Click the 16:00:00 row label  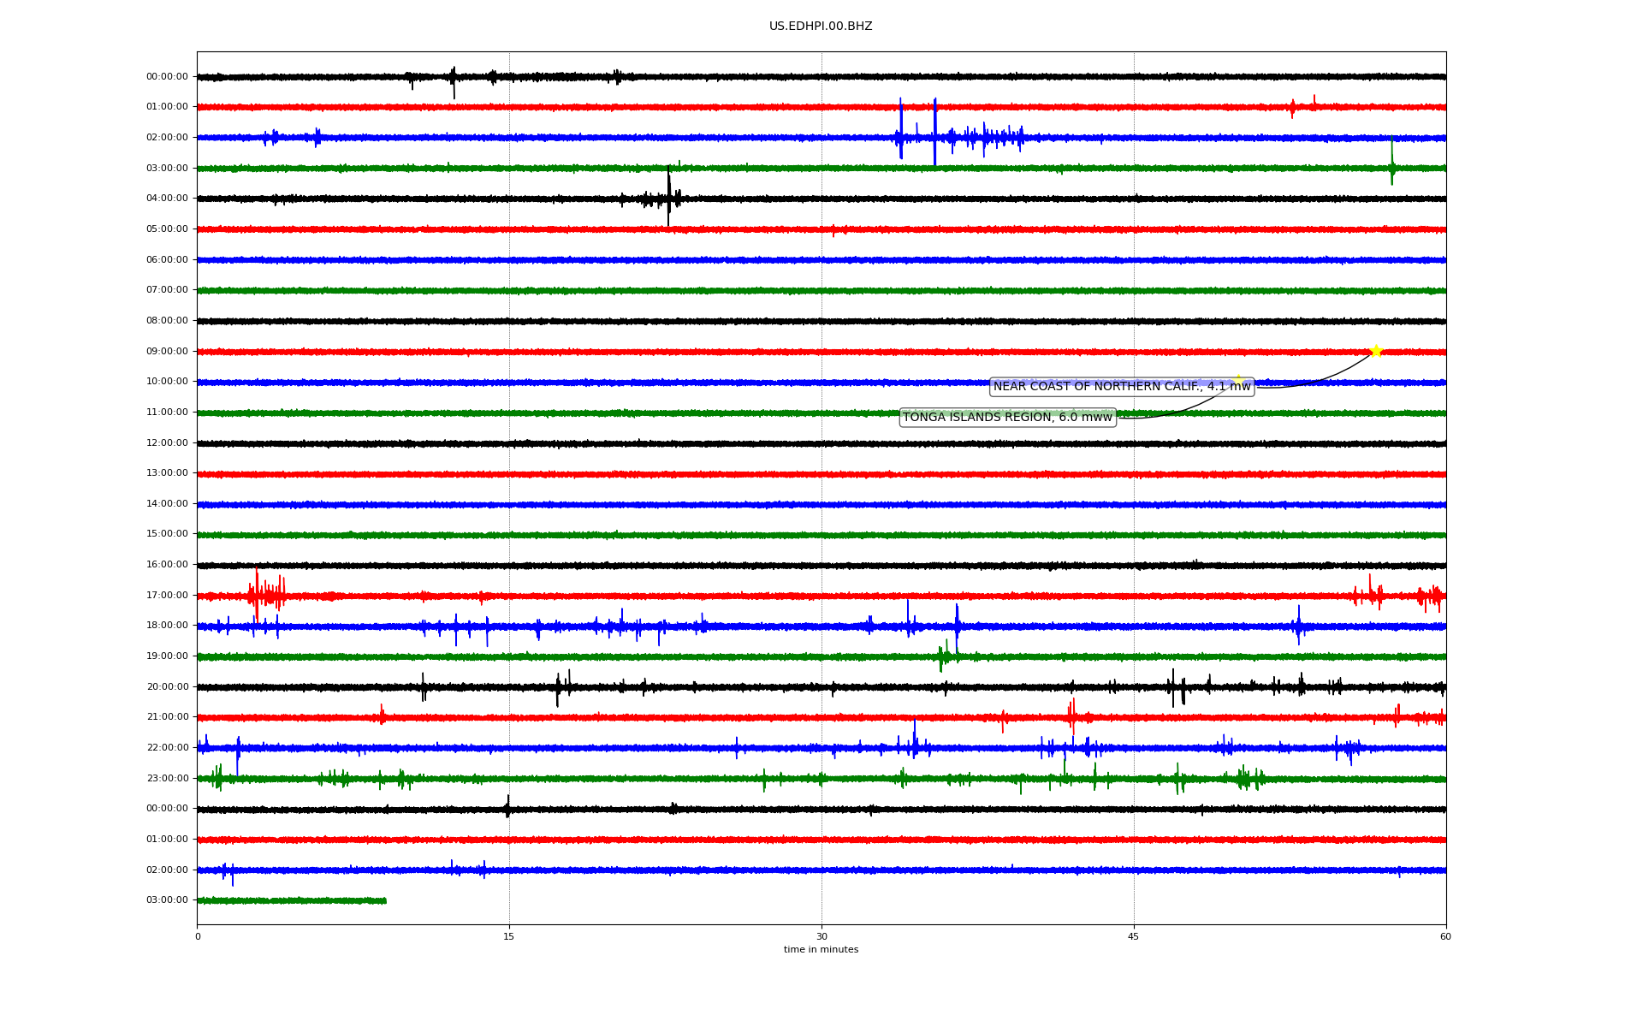(x=167, y=565)
